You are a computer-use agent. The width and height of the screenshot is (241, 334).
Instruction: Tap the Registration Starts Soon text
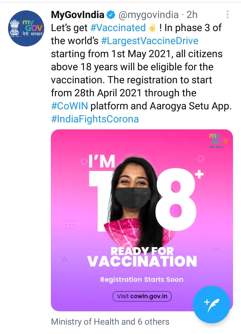142,279
